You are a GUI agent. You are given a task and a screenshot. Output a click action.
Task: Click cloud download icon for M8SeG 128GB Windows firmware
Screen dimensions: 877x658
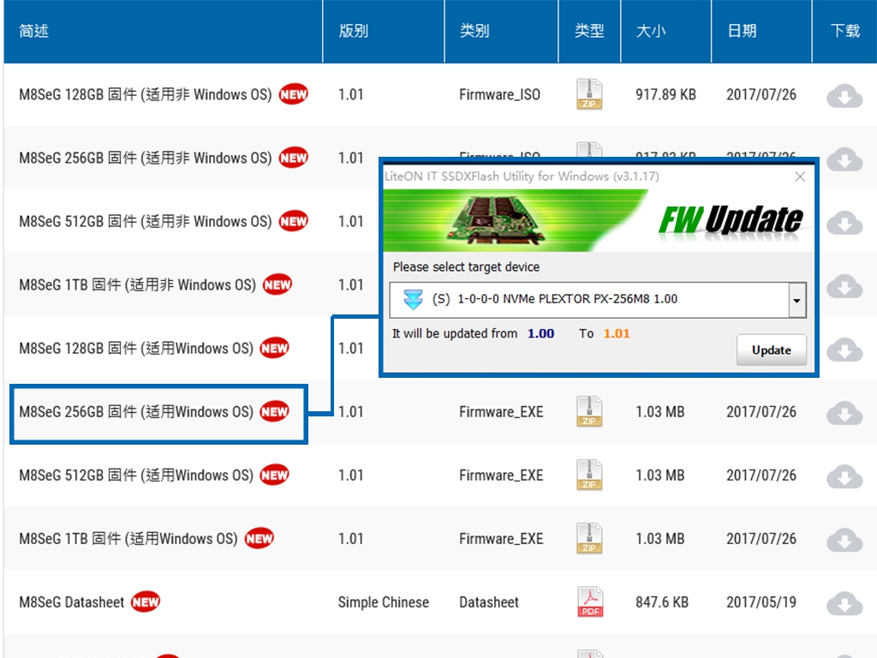pos(844,350)
